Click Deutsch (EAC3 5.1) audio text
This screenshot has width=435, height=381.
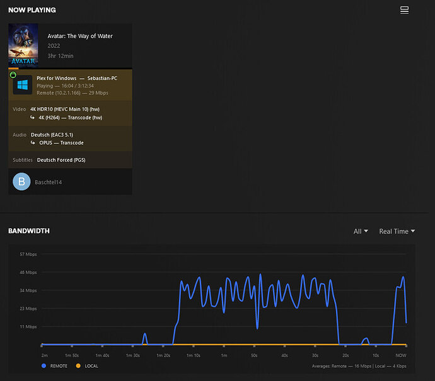coord(52,135)
